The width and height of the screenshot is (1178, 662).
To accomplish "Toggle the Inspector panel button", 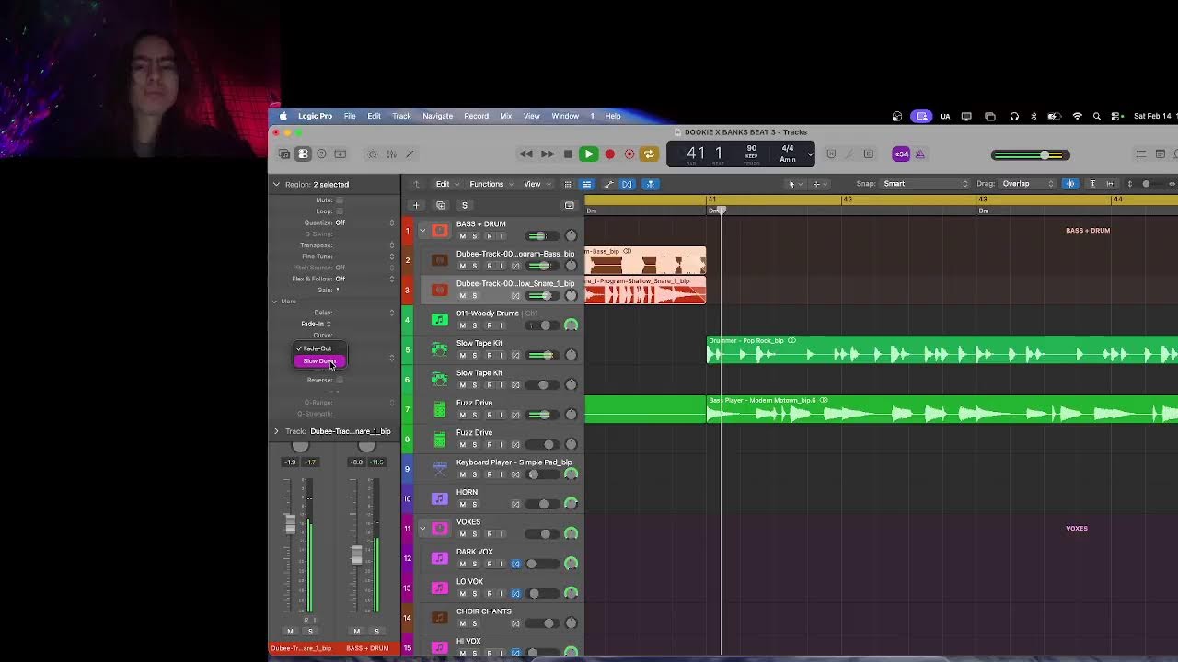I will point(305,154).
